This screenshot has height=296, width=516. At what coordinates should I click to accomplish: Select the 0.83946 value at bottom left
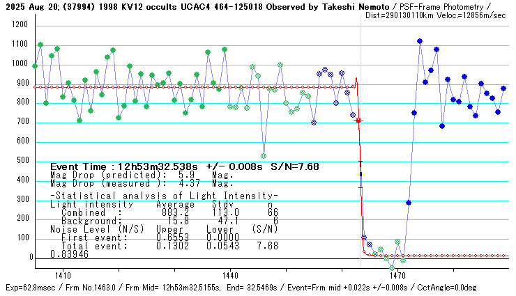tap(69, 254)
